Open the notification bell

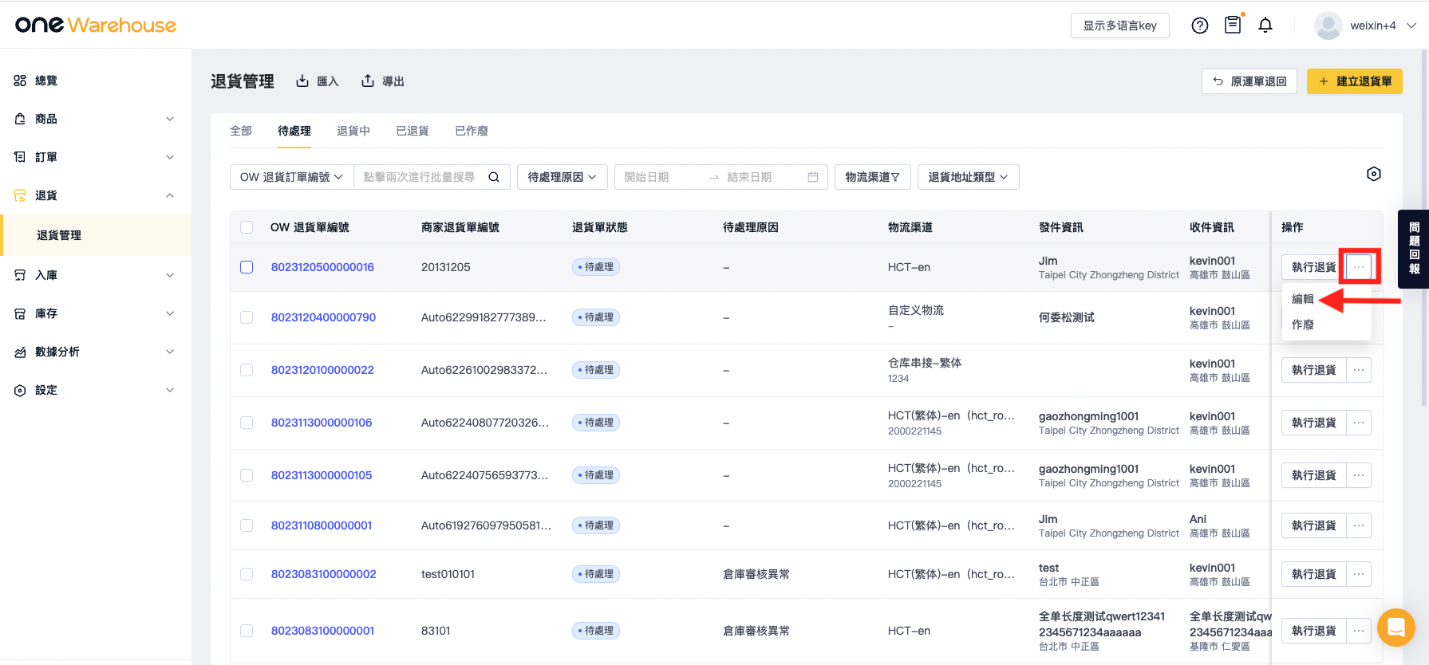point(1265,26)
